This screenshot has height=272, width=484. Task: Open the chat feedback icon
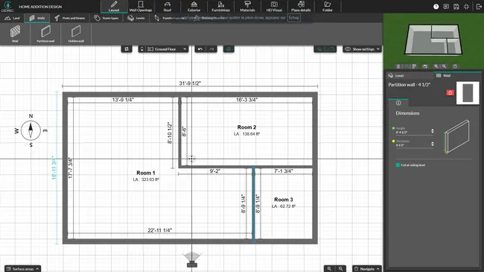pos(446,7)
